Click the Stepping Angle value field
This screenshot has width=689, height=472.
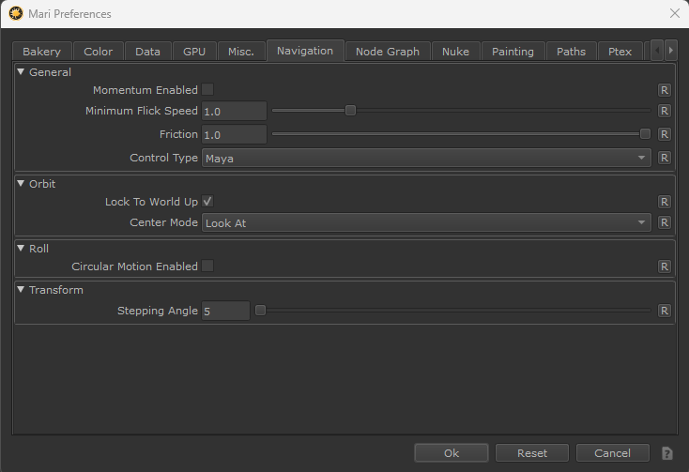(226, 311)
